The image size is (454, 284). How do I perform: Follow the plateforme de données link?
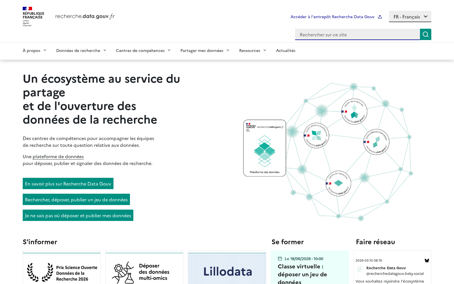(x=58, y=156)
